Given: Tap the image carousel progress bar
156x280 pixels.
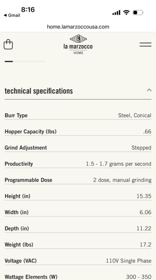Looking at the screenshot, I should (25, 61).
